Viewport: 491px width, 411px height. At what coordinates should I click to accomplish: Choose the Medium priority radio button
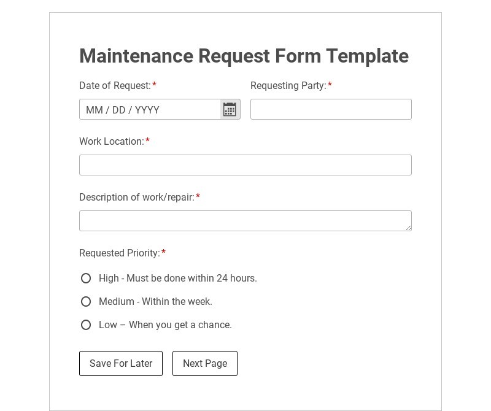[86, 302]
